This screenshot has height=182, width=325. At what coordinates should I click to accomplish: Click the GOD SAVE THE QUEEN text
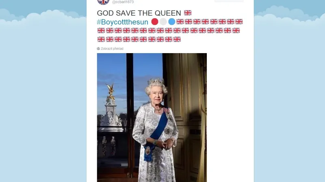[x=139, y=13]
